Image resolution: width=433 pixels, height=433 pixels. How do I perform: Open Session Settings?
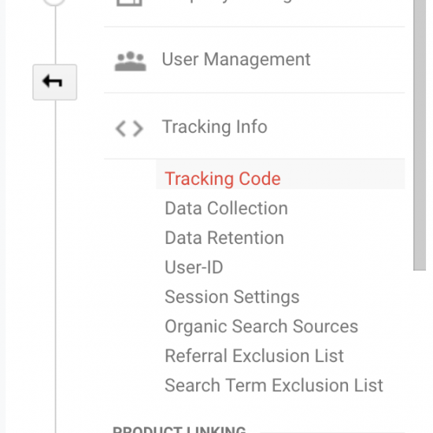click(x=232, y=297)
